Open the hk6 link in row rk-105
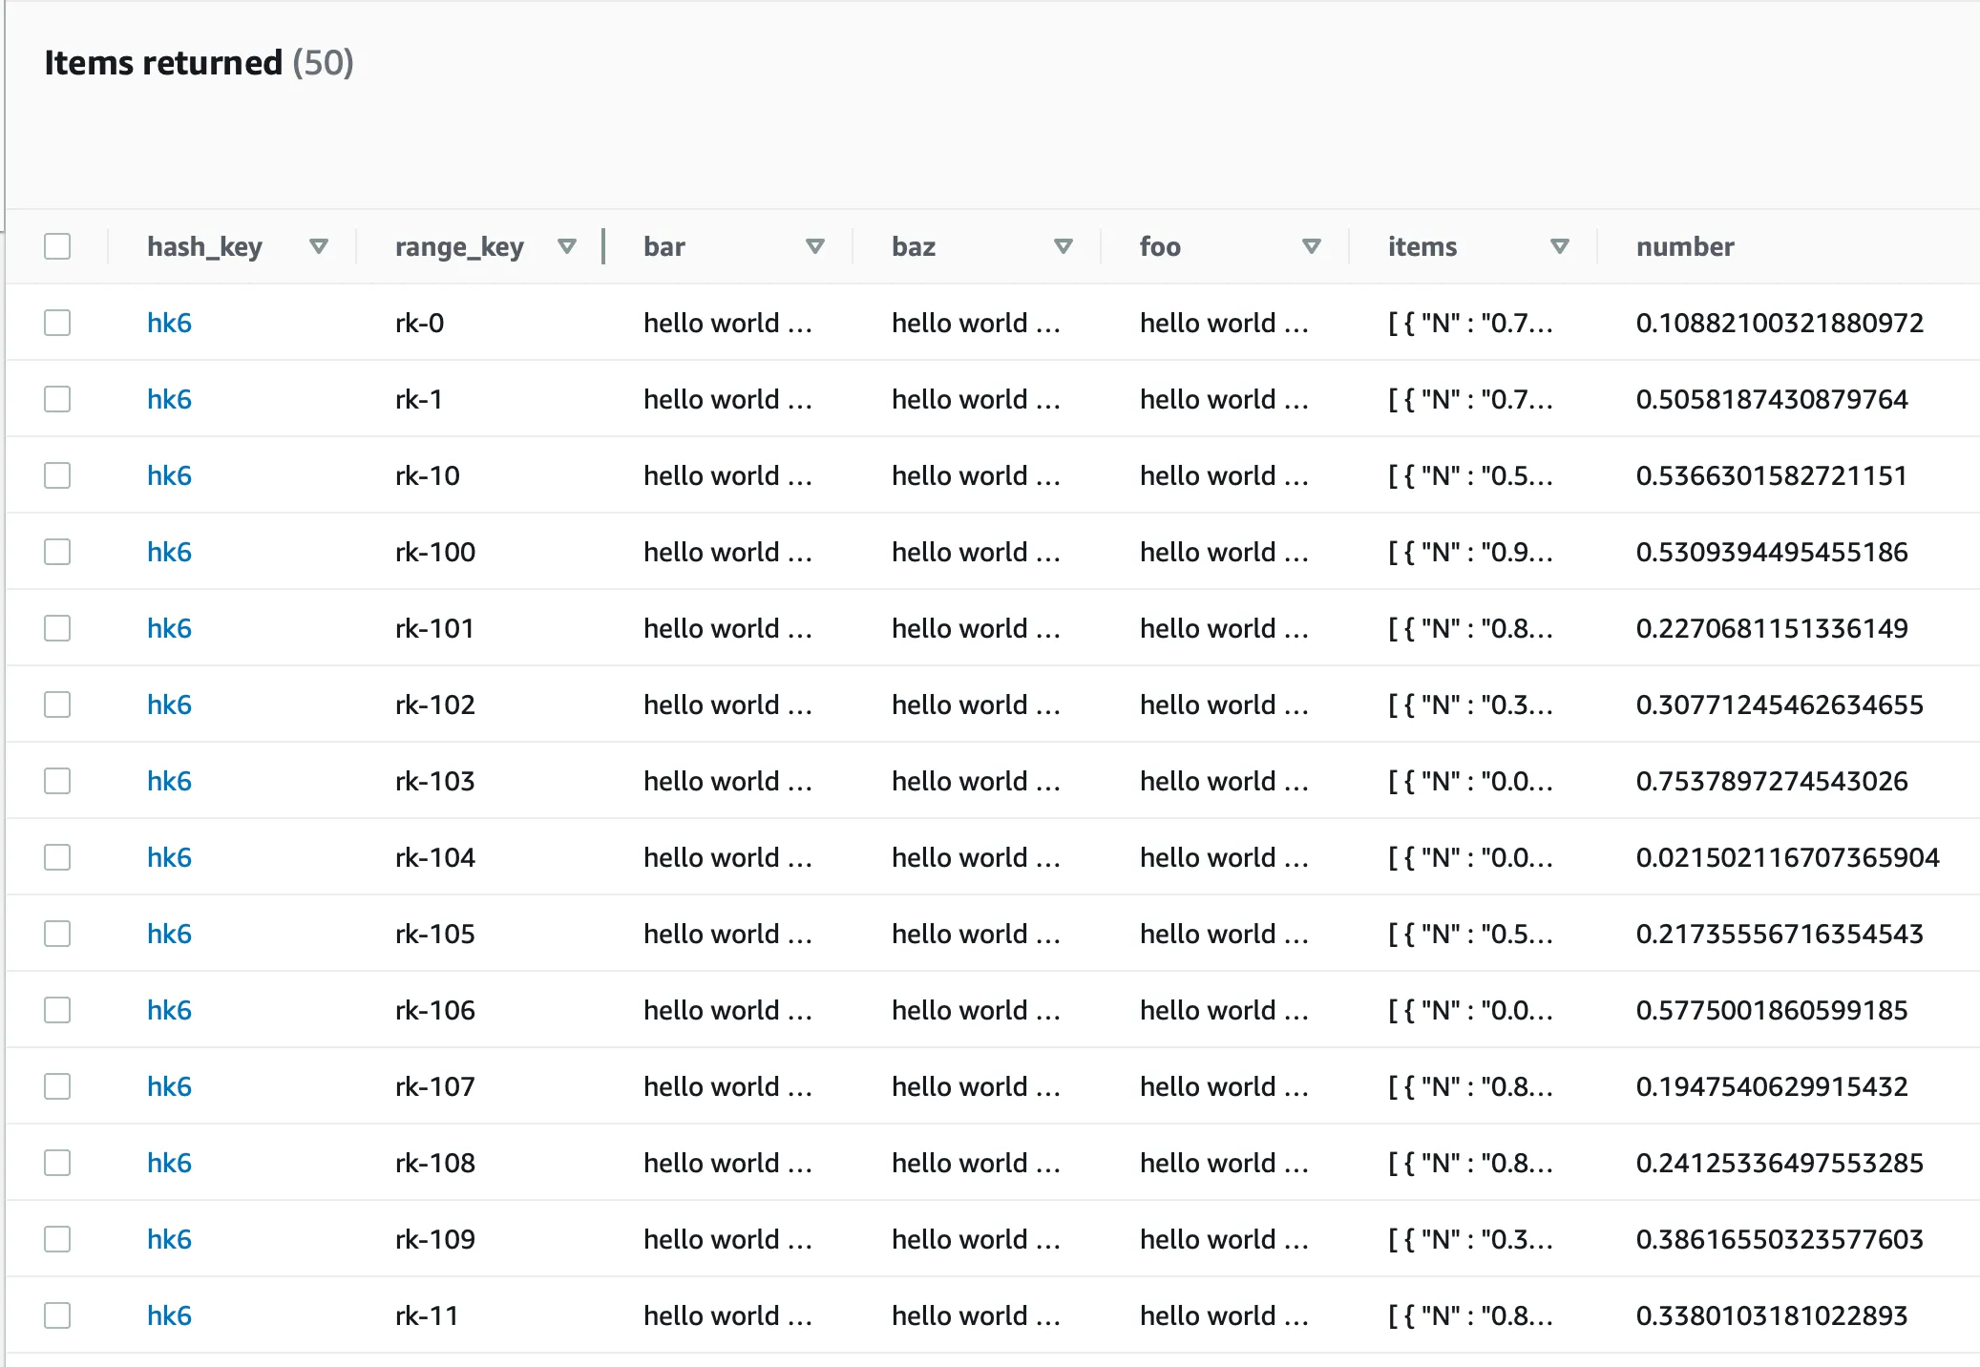 pos(169,934)
